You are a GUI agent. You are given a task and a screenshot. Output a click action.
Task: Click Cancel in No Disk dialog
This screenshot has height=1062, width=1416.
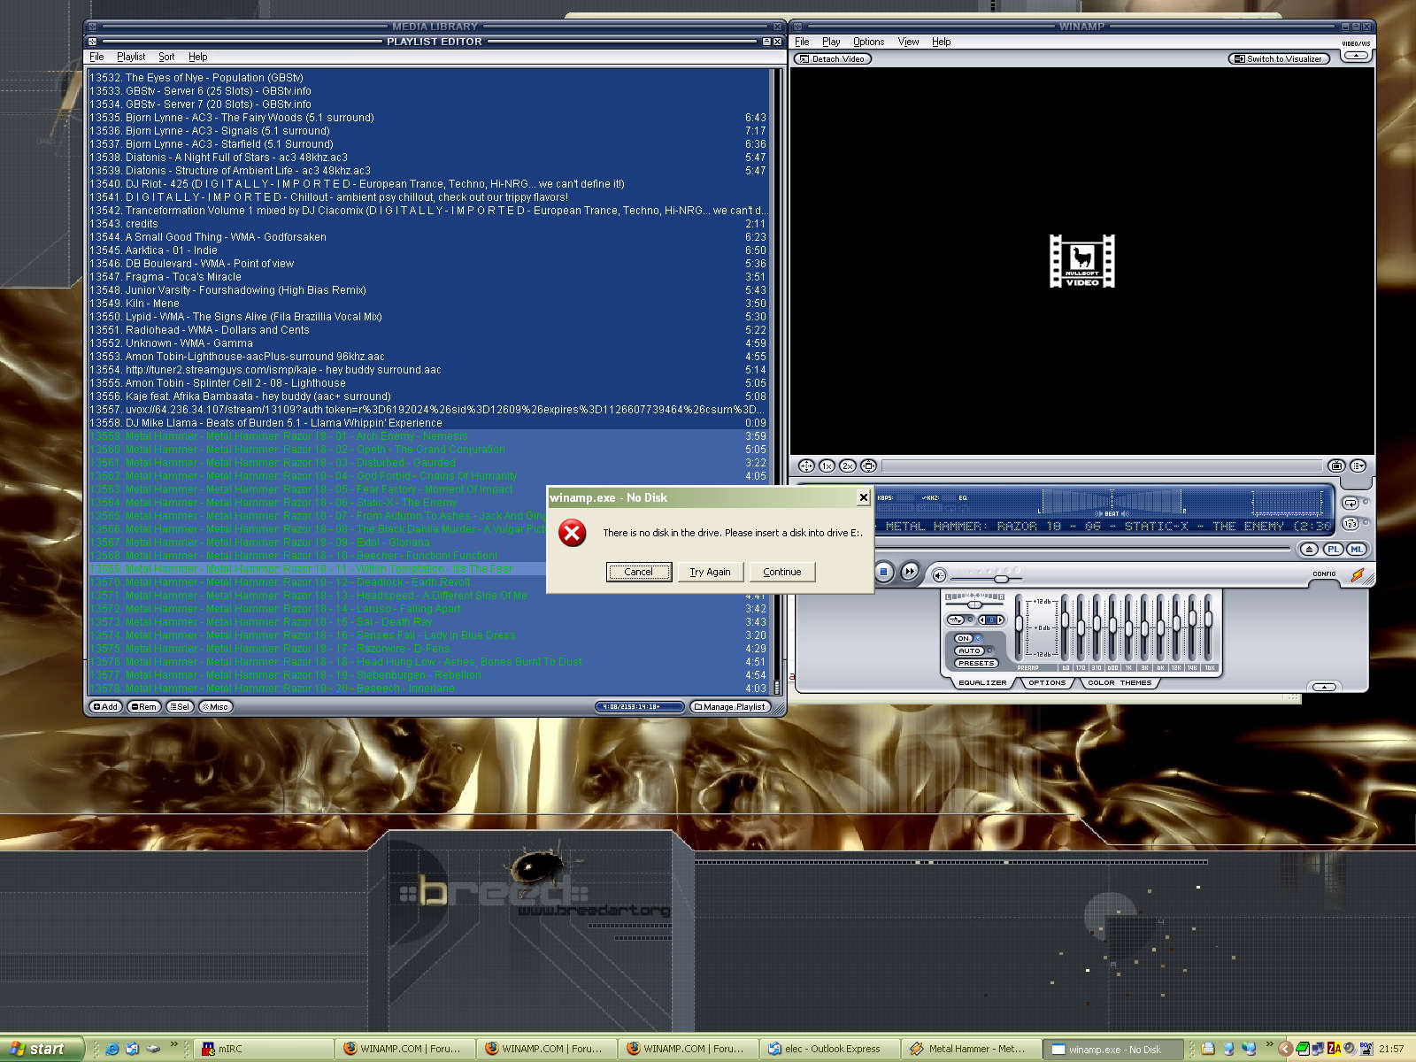(x=639, y=572)
